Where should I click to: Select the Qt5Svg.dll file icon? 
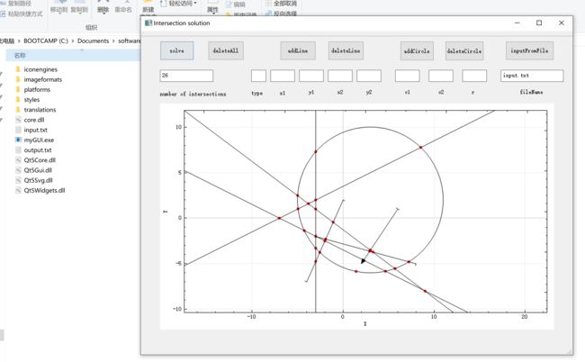(18, 180)
